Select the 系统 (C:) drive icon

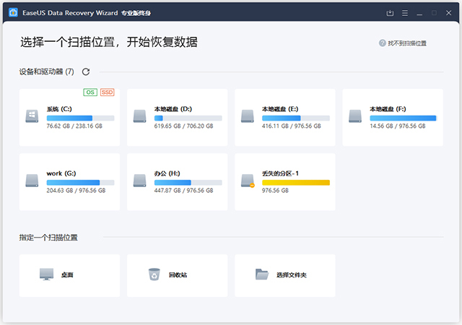tap(32, 116)
